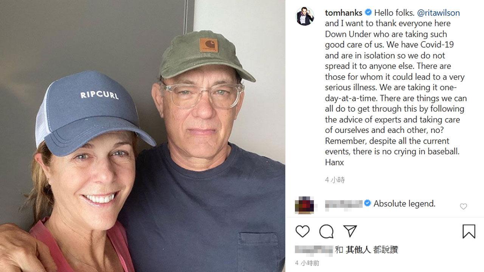
Task: Like the "Absolute legend." comment with the small heart
Action: click(x=463, y=206)
